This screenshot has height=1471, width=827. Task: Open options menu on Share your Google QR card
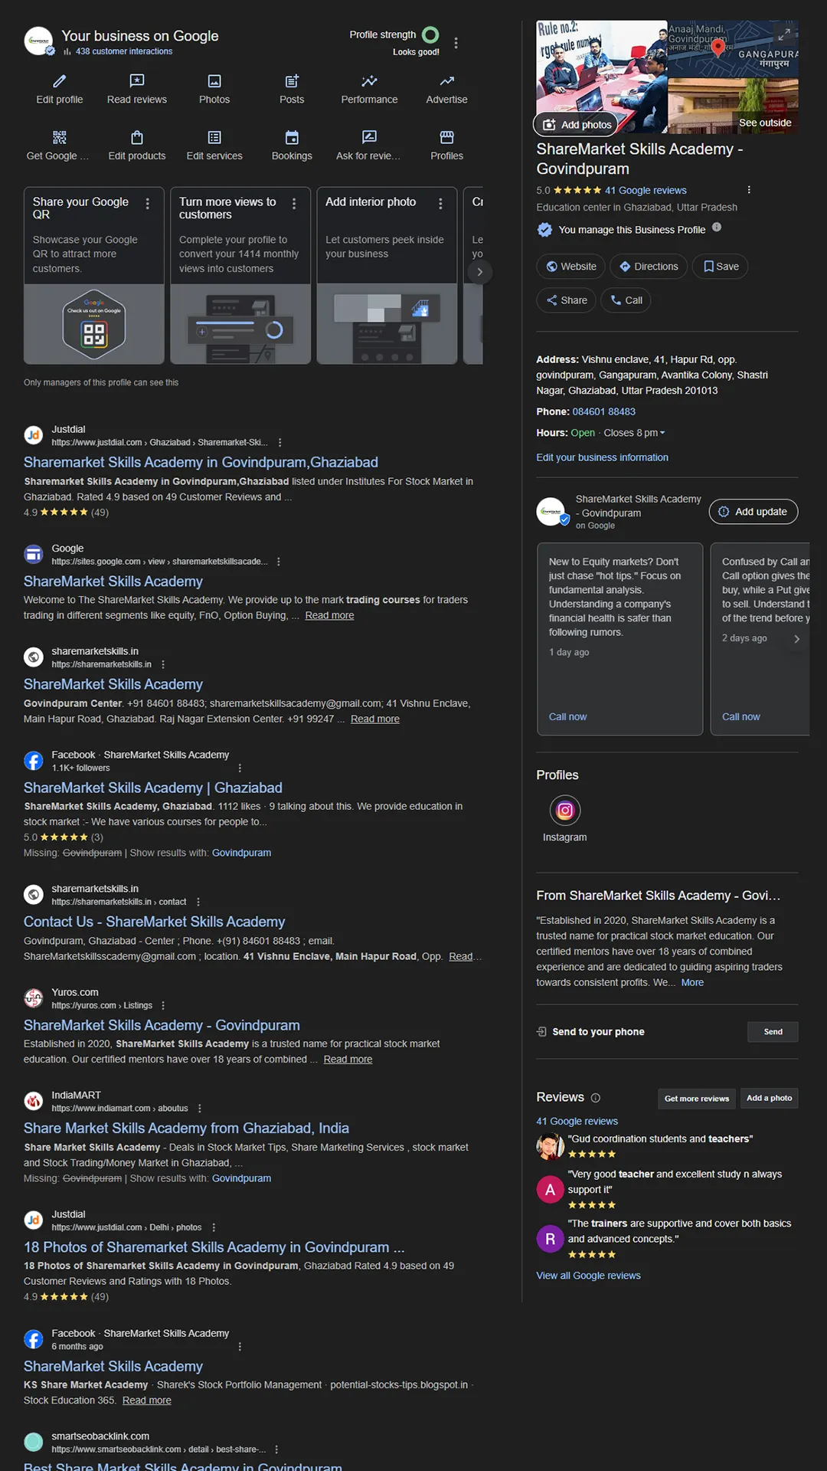[148, 204]
